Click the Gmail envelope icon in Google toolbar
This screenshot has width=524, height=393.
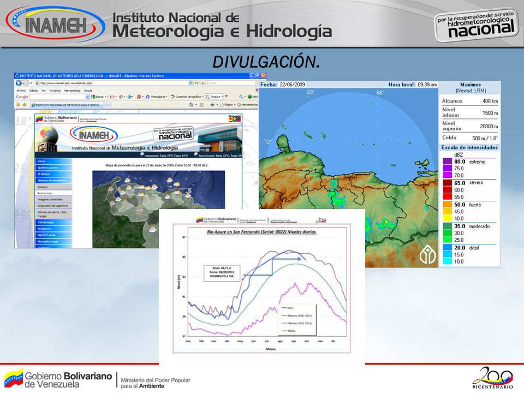pos(112,97)
